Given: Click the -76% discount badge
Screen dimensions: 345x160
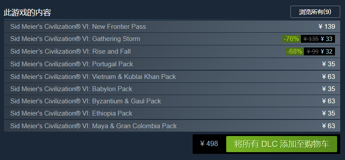Looking at the screenshot, I should (x=291, y=39).
